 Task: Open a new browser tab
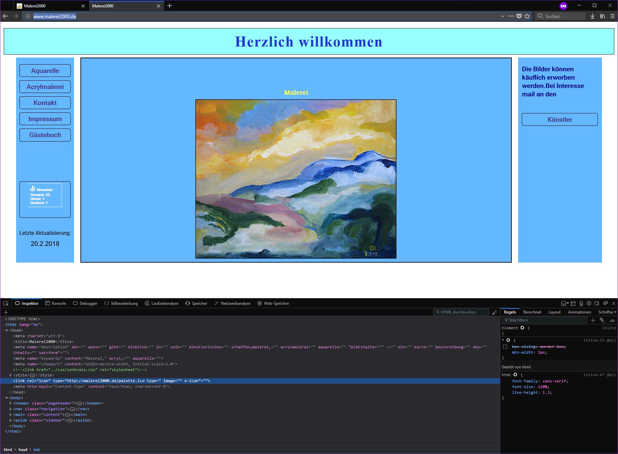[x=170, y=6]
